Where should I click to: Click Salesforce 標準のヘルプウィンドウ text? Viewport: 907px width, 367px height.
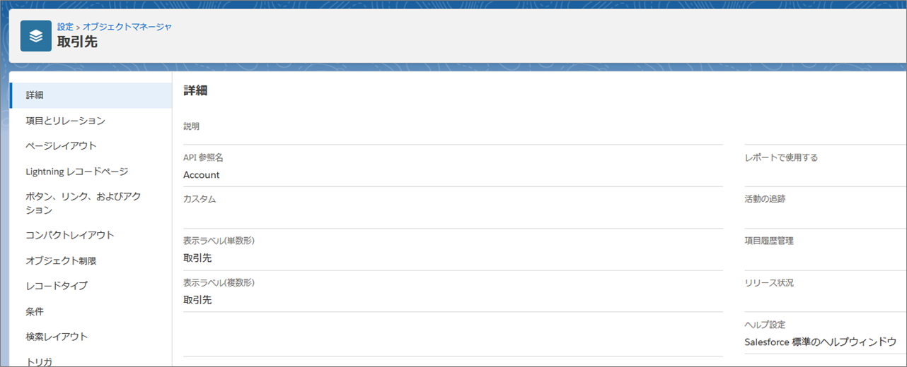820,342
